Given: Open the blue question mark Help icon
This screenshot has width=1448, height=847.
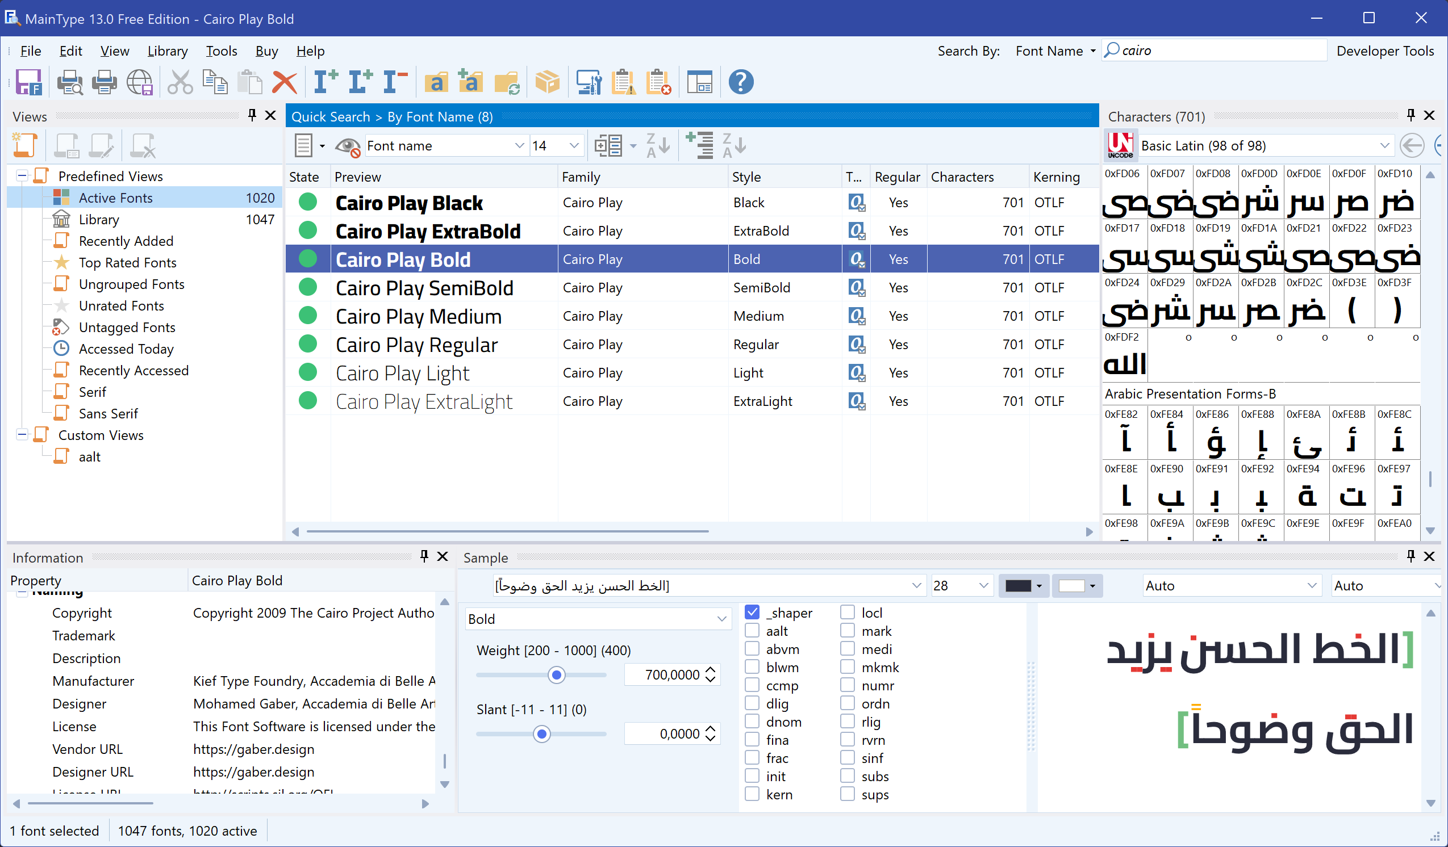Looking at the screenshot, I should [x=741, y=82].
